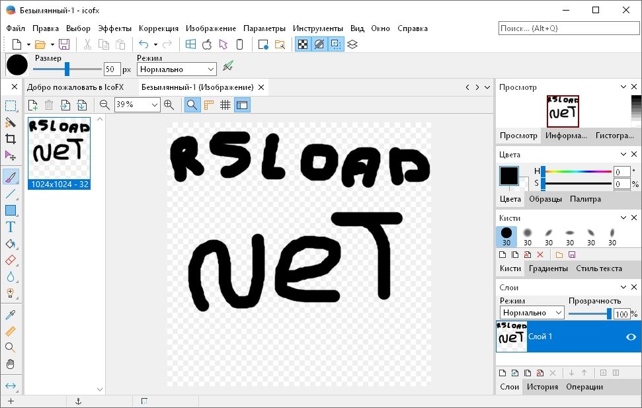Switch to the Градиенты tab
The height and width of the screenshot is (408, 642).
[x=548, y=268]
